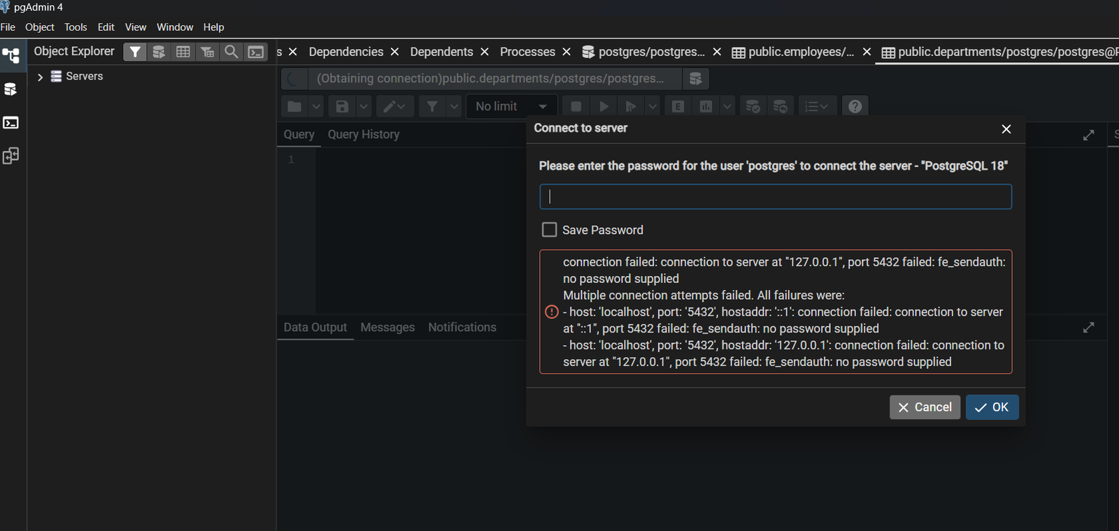Focus the password input field
The height and width of the screenshot is (531, 1119).
coord(776,197)
